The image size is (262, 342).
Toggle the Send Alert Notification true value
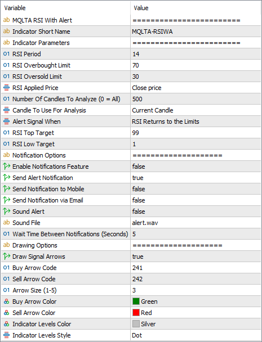tap(196, 178)
